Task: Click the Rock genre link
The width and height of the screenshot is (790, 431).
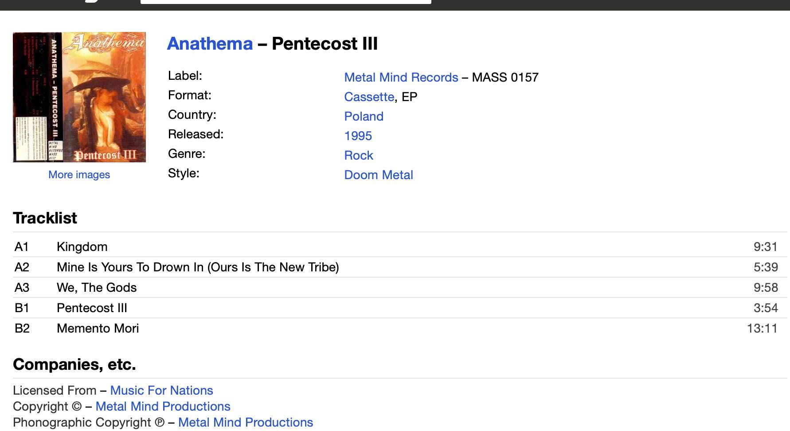Action: pos(359,155)
